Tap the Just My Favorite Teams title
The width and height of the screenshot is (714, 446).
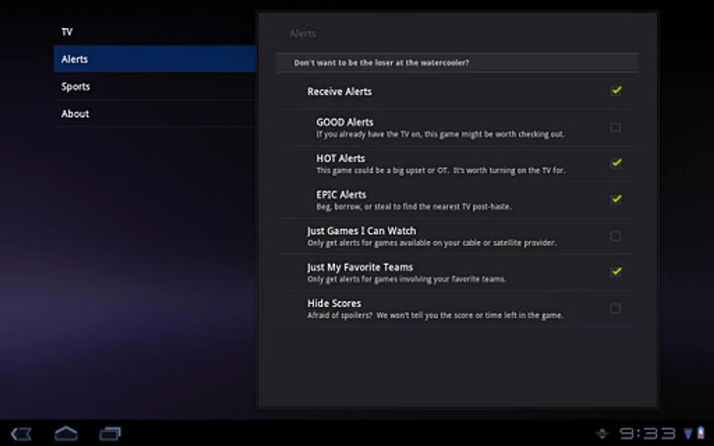(360, 267)
